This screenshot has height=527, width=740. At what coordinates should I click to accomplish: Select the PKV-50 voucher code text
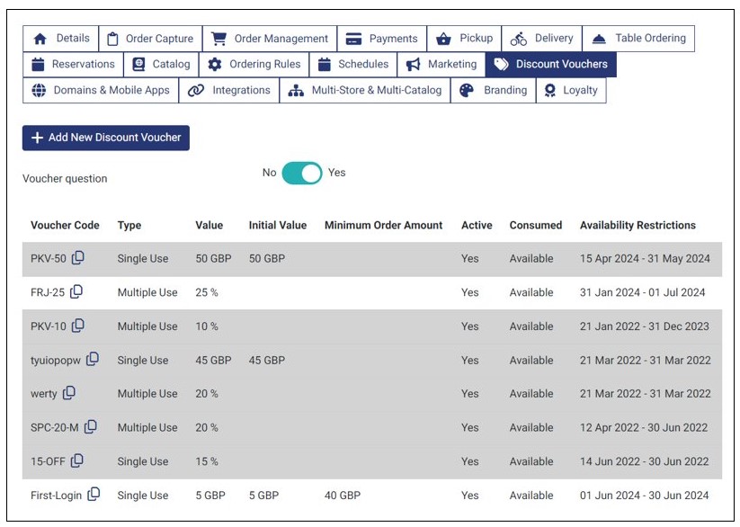[x=49, y=259]
